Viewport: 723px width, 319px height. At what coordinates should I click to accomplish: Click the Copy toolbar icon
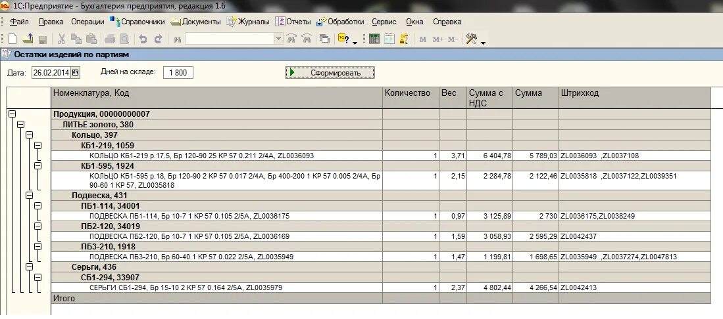(x=76, y=39)
